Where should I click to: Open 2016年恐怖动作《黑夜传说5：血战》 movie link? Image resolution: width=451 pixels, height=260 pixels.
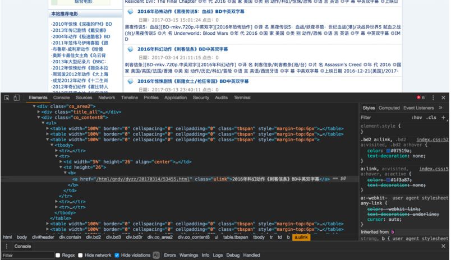pos(191,12)
